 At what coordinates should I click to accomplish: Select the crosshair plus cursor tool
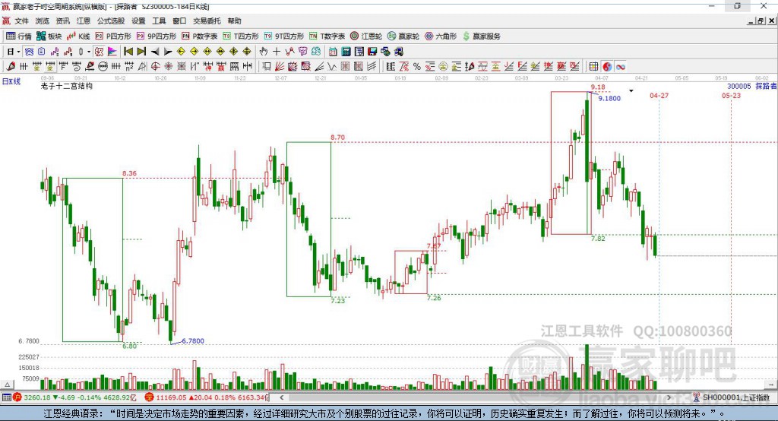pyautogui.click(x=277, y=52)
